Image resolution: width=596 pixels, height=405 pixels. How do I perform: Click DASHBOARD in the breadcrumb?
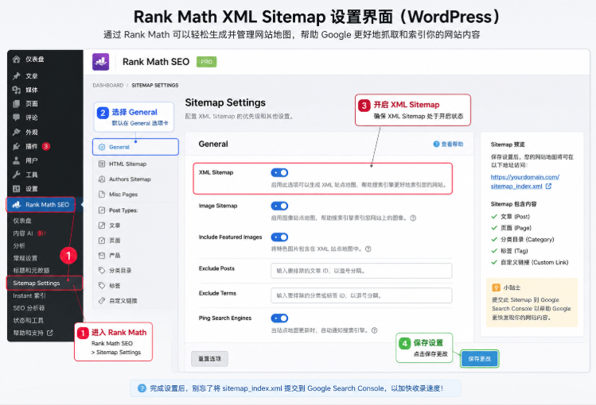(x=108, y=85)
